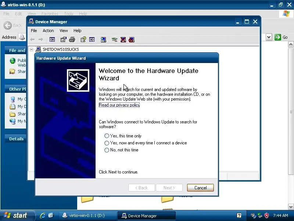Open the Properties toolbar icon in Device Manager
Image resolution: width=294 pixels, height=221 pixels.
point(63,39)
